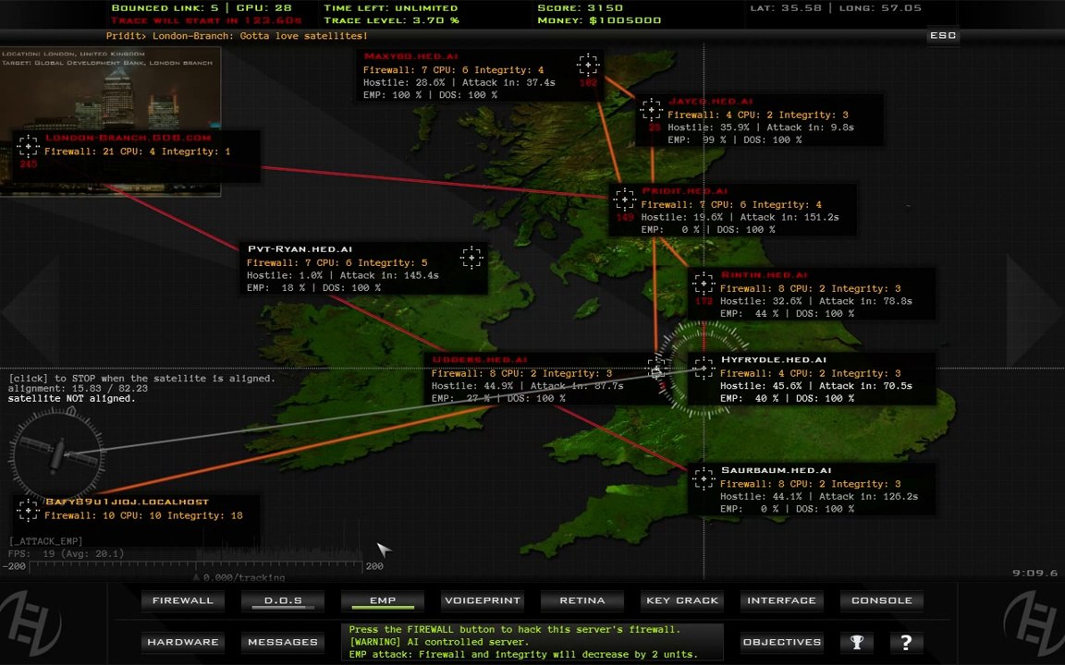Open the CONSOLE panel
The width and height of the screenshot is (1065, 665).
point(882,600)
